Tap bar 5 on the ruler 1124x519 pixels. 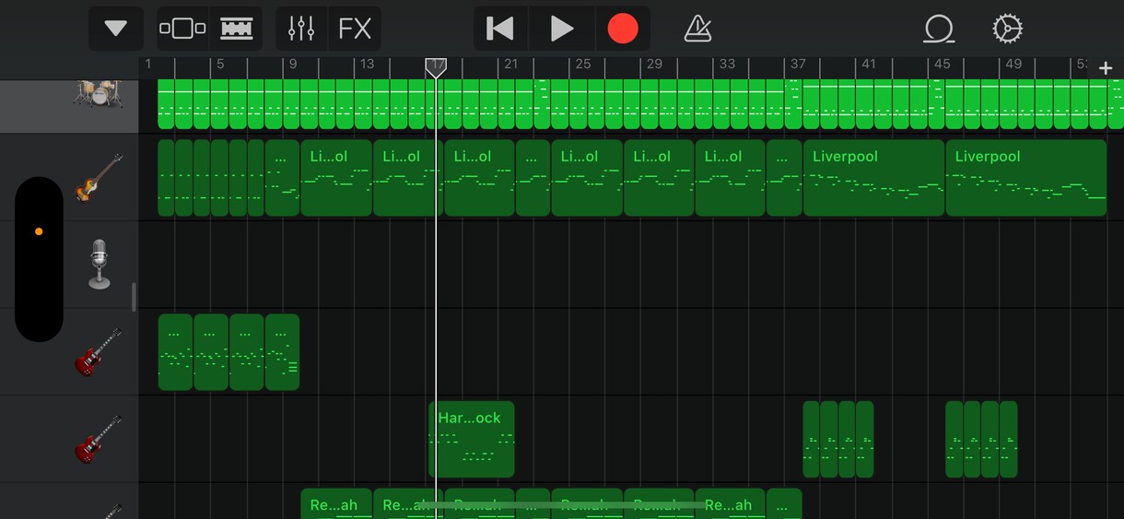[x=220, y=65]
